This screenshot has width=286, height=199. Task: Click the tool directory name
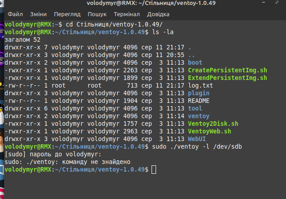click(x=195, y=108)
